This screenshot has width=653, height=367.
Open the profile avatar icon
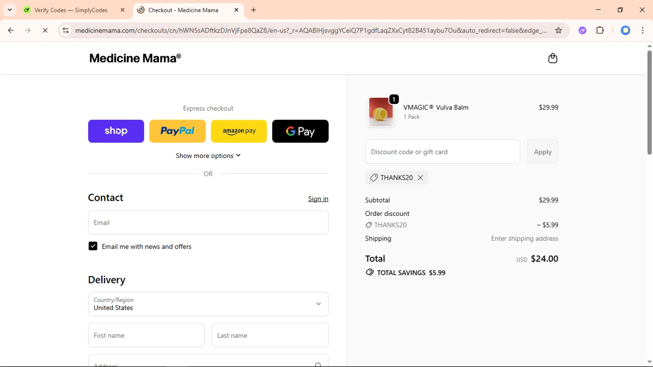click(625, 30)
